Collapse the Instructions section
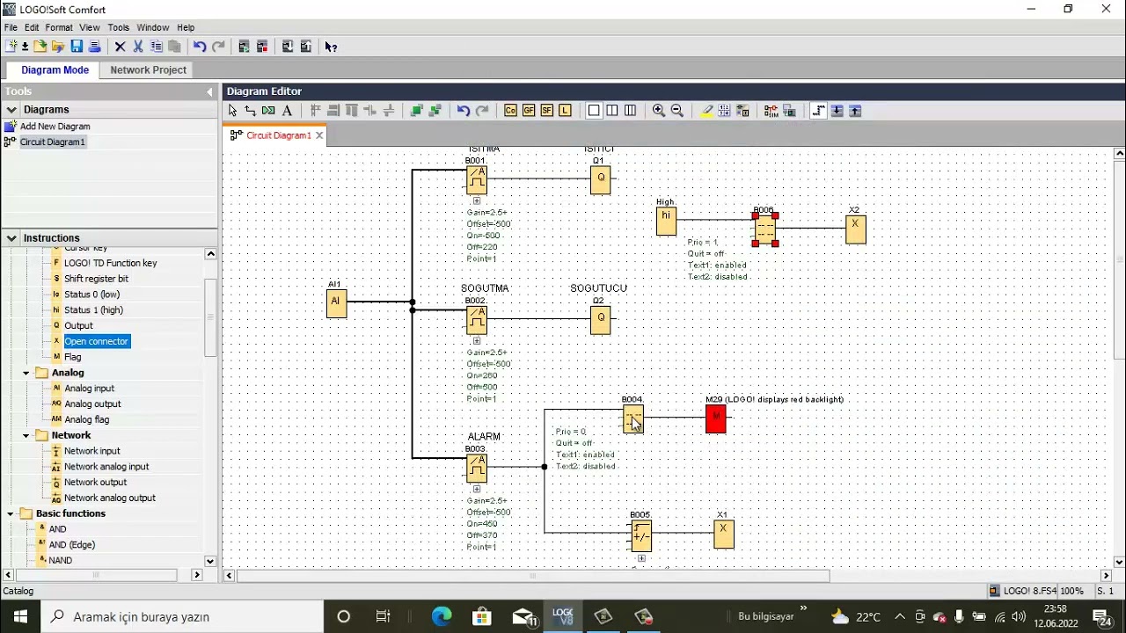Screen dimensions: 1126x633 coord(11,238)
